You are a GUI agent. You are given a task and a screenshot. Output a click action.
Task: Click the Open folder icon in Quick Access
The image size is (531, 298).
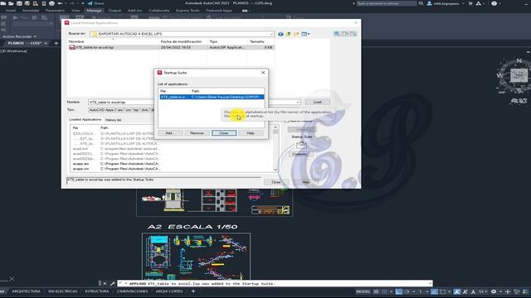point(11,3)
